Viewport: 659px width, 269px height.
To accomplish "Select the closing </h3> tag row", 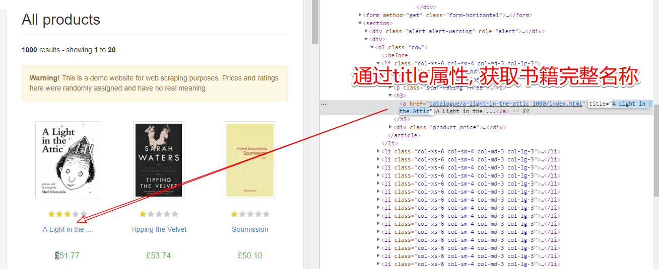I will click(x=403, y=119).
